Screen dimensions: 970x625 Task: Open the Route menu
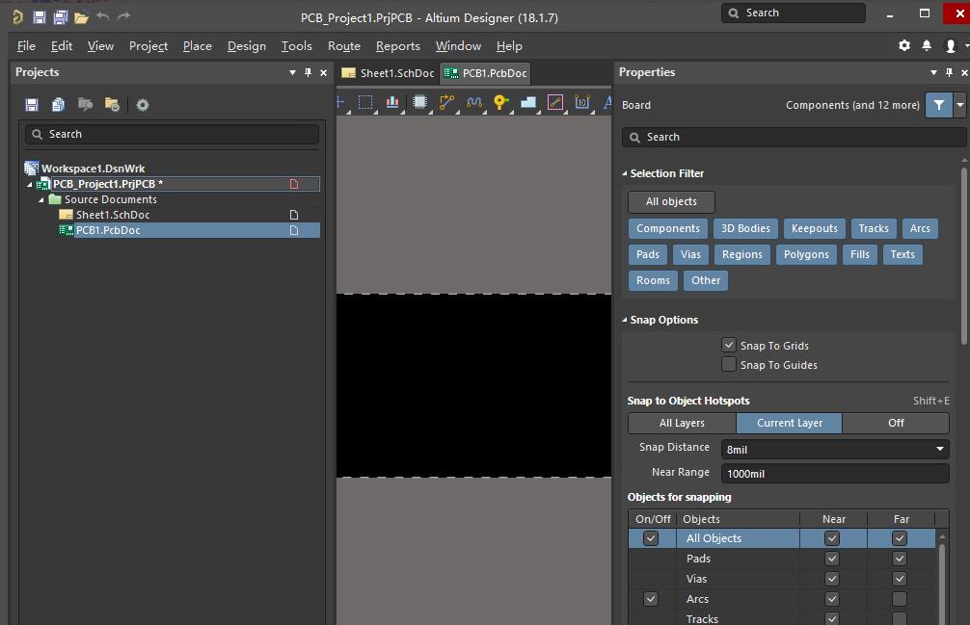click(x=344, y=45)
